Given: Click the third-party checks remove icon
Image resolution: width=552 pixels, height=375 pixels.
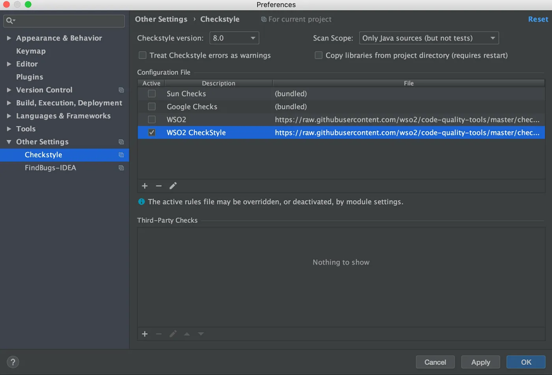Looking at the screenshot, I should coord(159,334).
